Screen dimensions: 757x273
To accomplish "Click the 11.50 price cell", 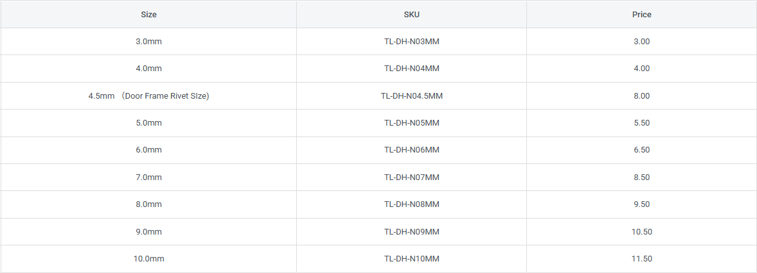I will point(641,259).
